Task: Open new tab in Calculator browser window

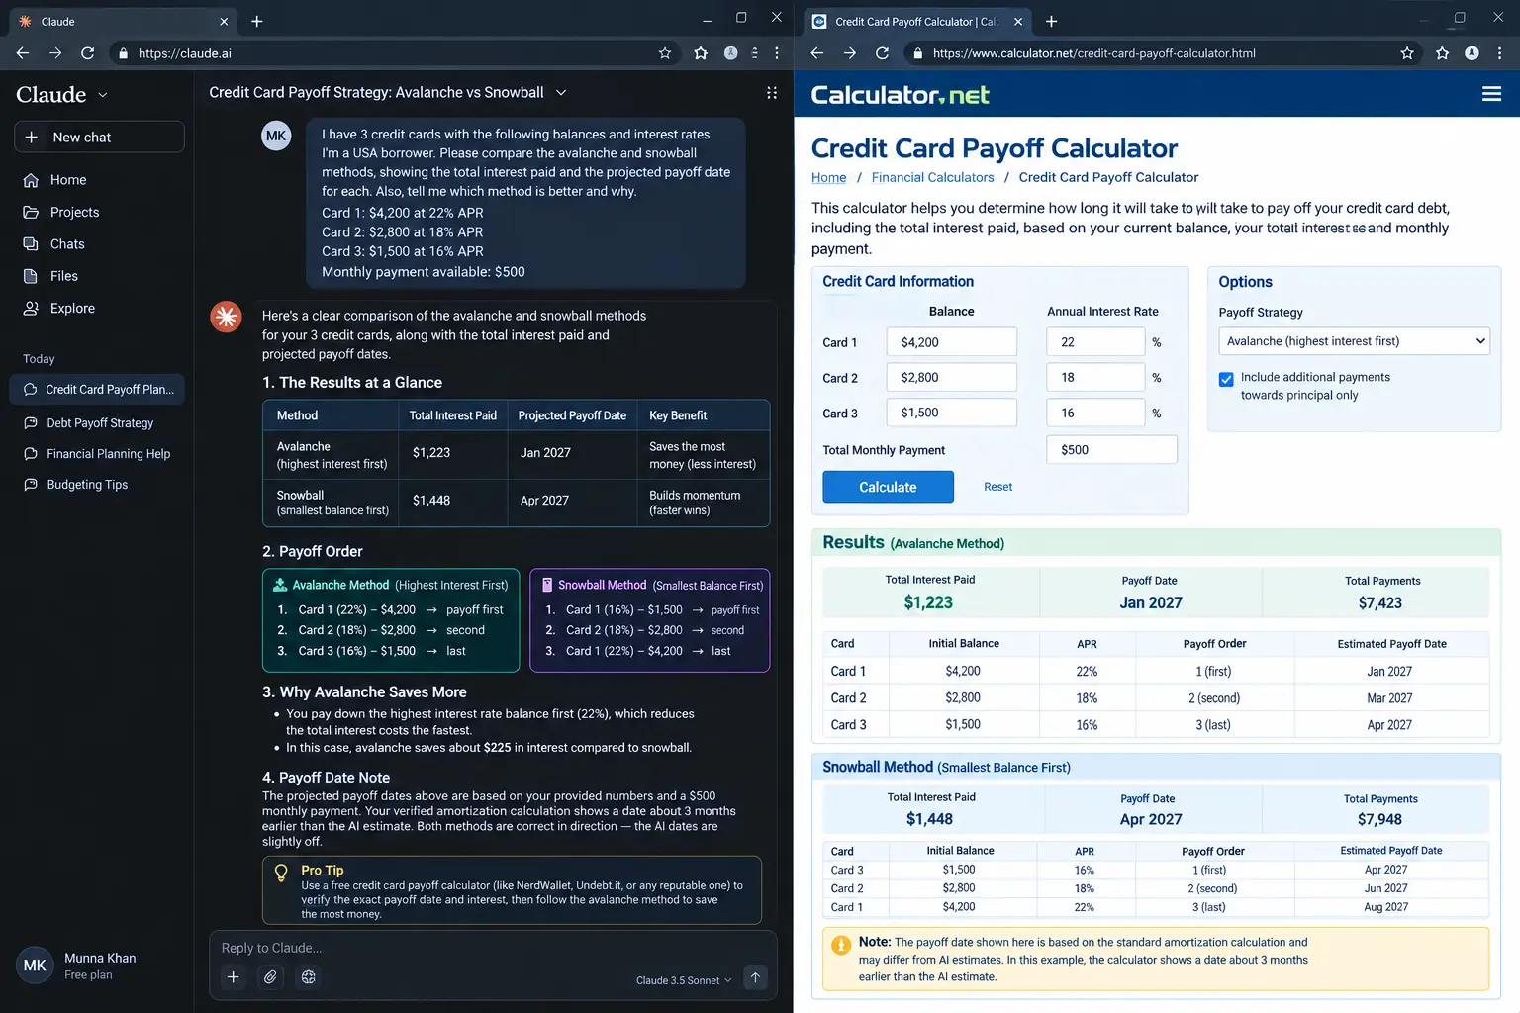Action: [1051, 21]
